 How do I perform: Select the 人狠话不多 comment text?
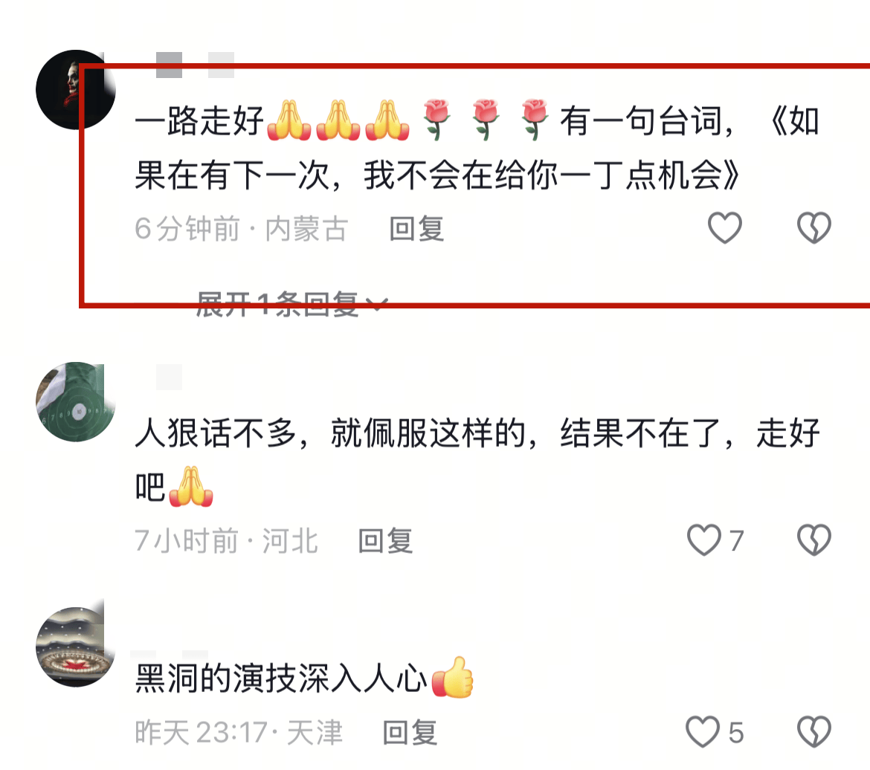pyautogui.click(x=477, y=459)
